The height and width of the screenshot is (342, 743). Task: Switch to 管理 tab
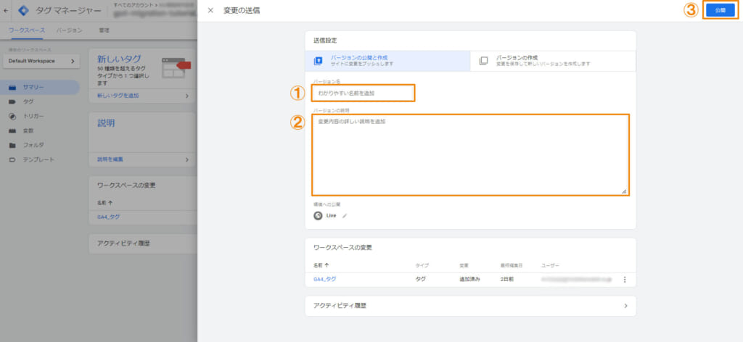[x=104, y=30]
